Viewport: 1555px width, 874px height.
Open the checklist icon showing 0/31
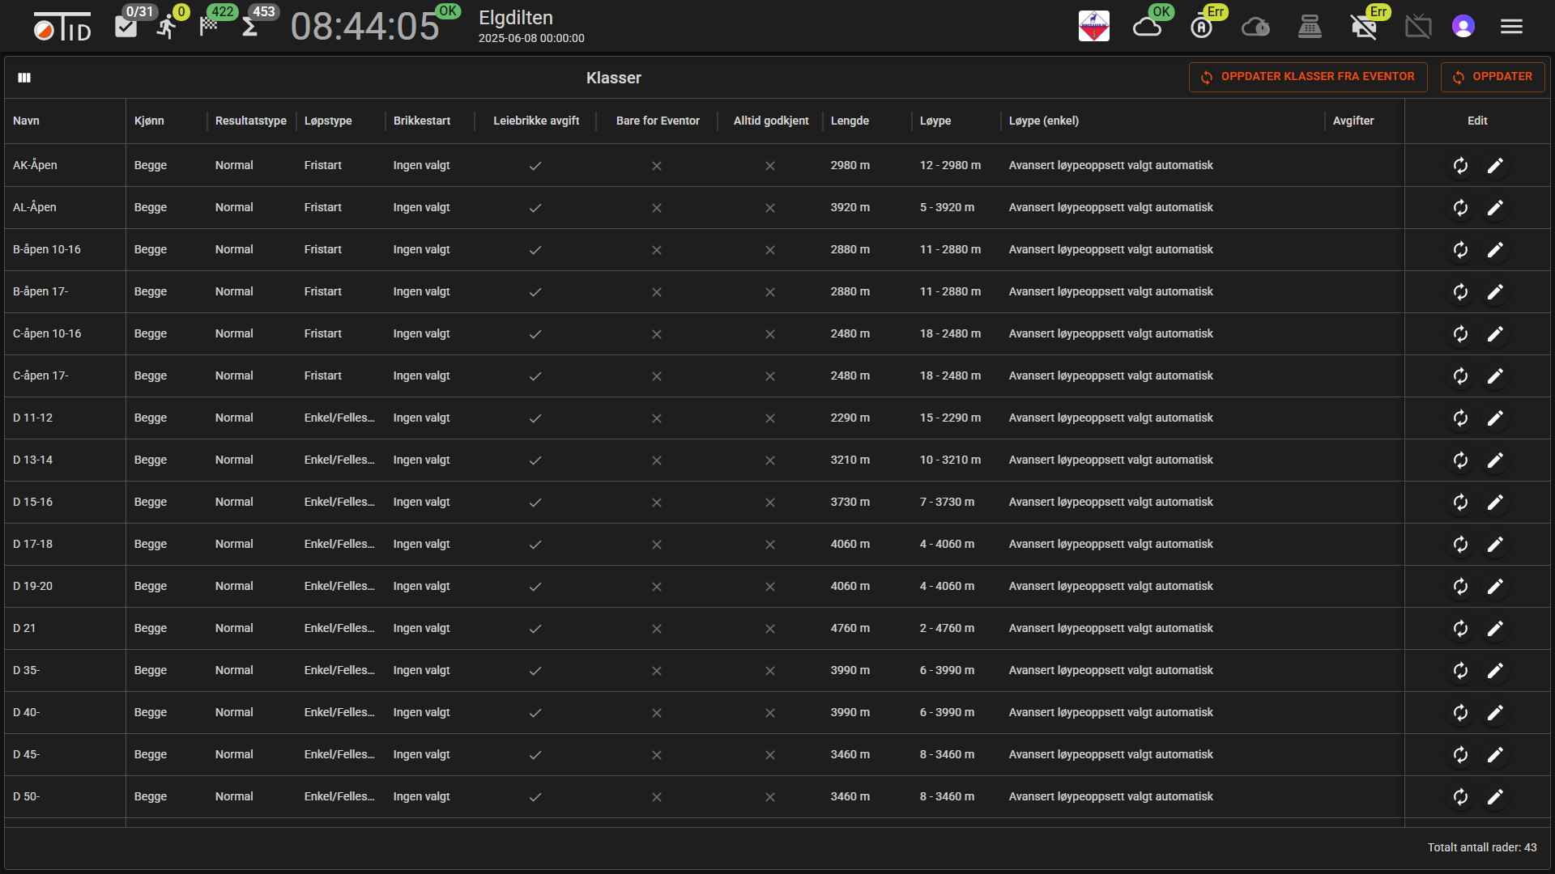click(x=126, y=28)
